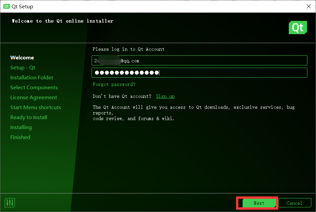This screenshot has width=316, height=212.
Task: Click the Forgot password? link
Action: 114,85
